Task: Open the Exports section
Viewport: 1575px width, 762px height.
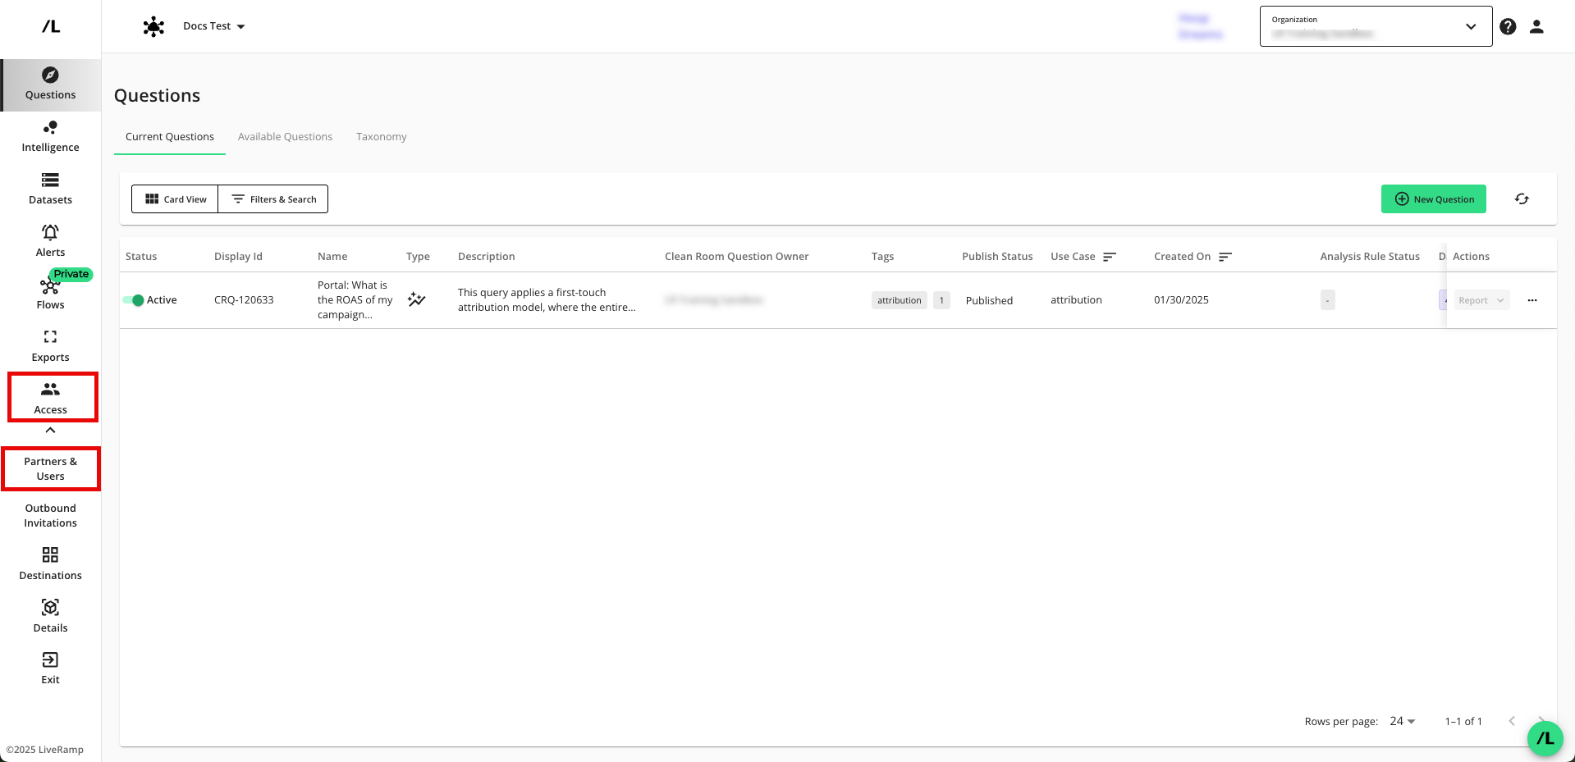Action: (50, 346)
